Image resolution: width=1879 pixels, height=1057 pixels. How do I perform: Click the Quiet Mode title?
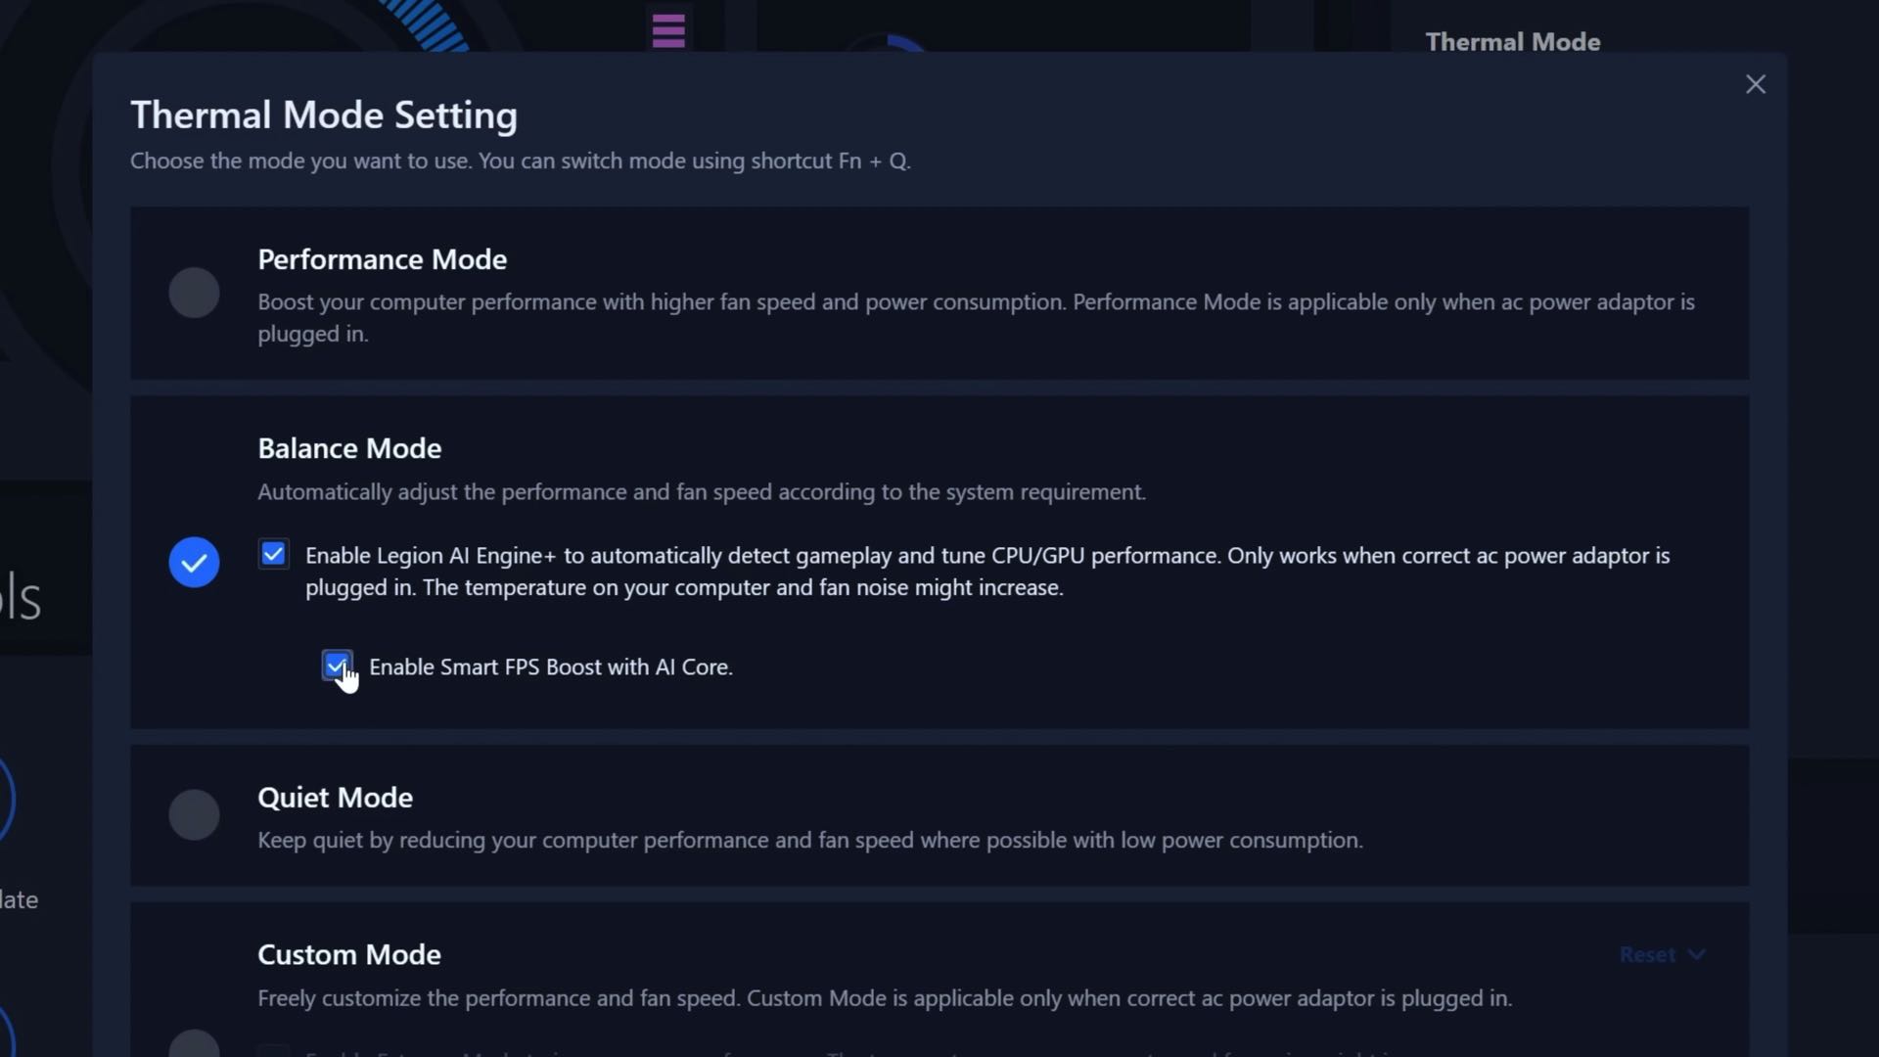(x=335, y=798)
